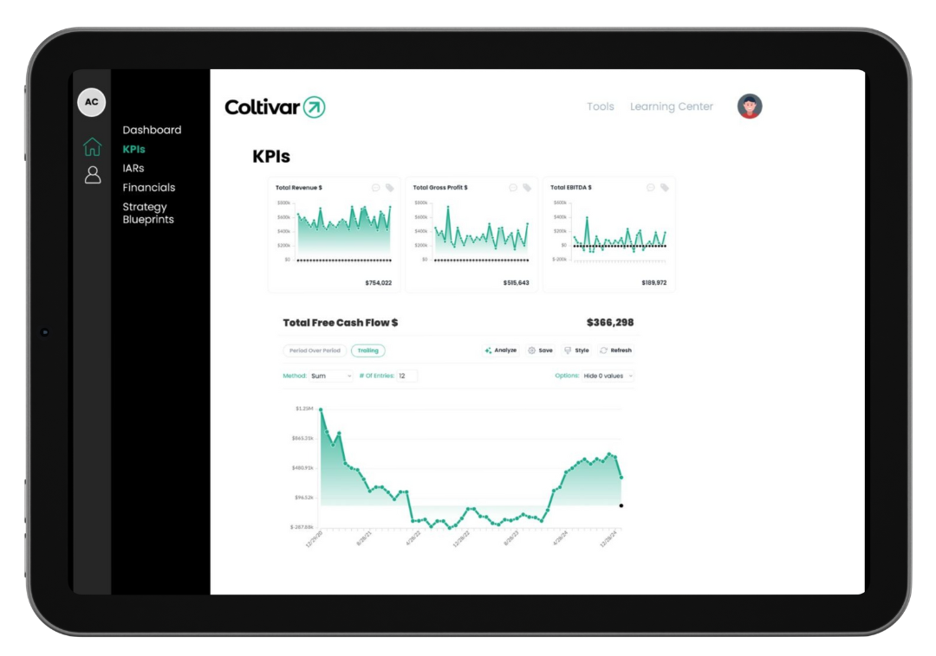Click the Save button

[540, 351]
